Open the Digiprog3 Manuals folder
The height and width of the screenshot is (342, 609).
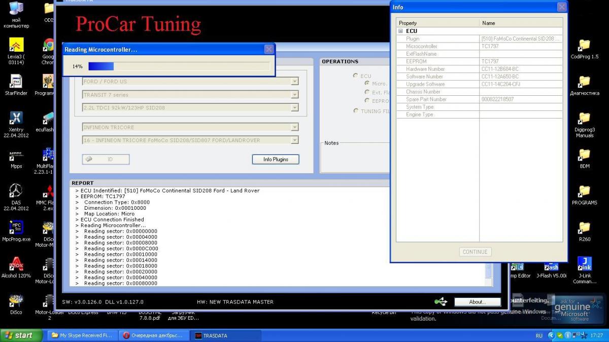[585, 125]
